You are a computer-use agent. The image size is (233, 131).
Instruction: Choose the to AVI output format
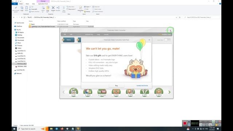pos(74,92)
